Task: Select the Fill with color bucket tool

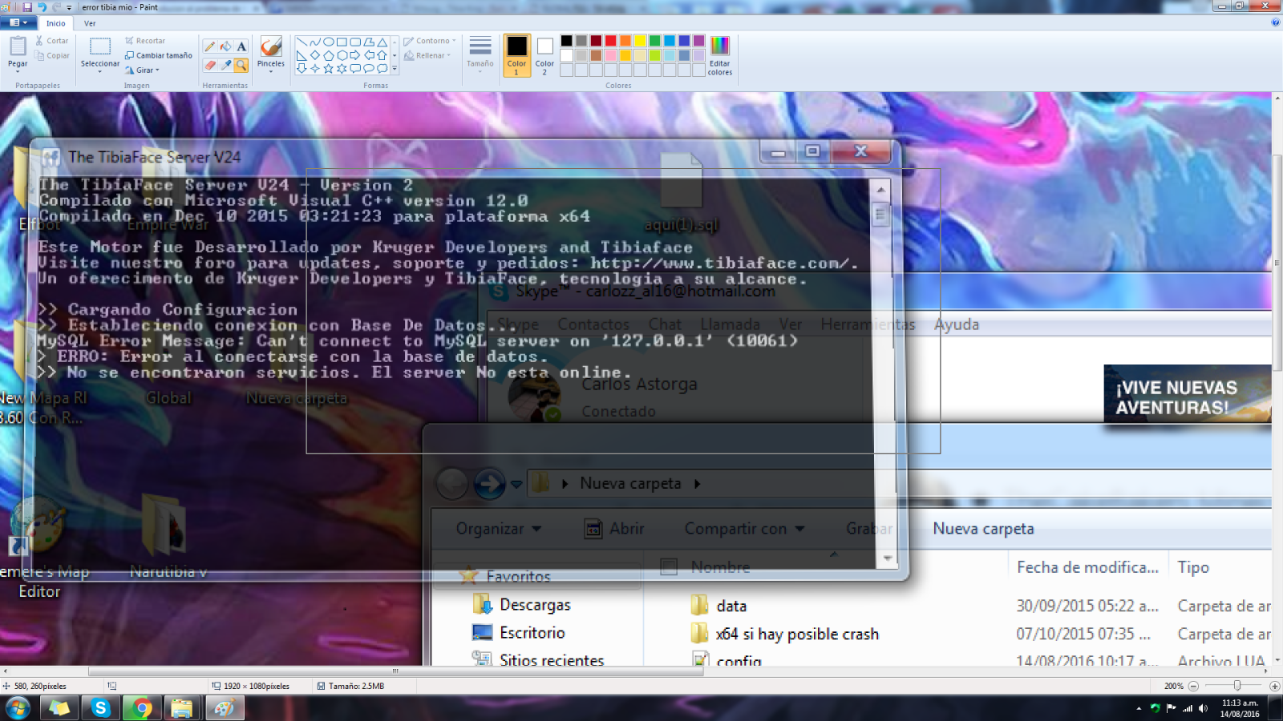Action: point(225,46)
